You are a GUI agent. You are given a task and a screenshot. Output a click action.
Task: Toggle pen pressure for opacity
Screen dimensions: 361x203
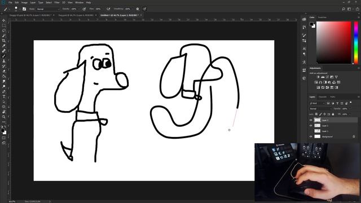pyautogui.click(x=84, y=9)
